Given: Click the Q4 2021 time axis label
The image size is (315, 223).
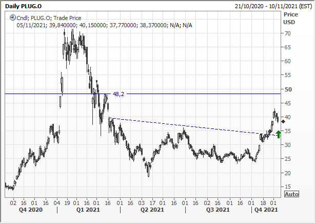Looking at the screenshot, I should (266, 210).
